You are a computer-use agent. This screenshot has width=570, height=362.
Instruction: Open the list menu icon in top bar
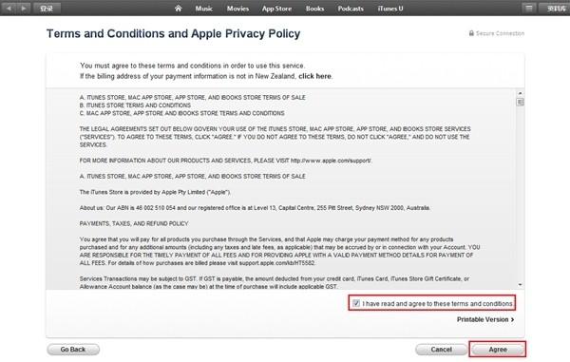coord(529,8)
